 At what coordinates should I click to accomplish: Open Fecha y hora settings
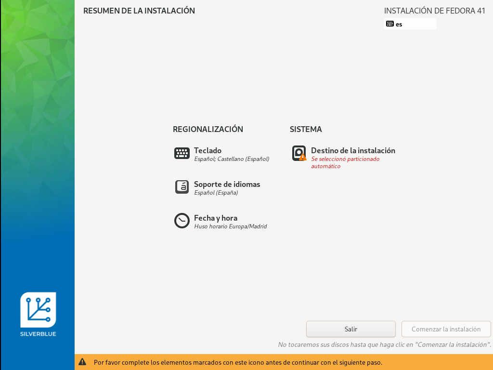(216, 218)
